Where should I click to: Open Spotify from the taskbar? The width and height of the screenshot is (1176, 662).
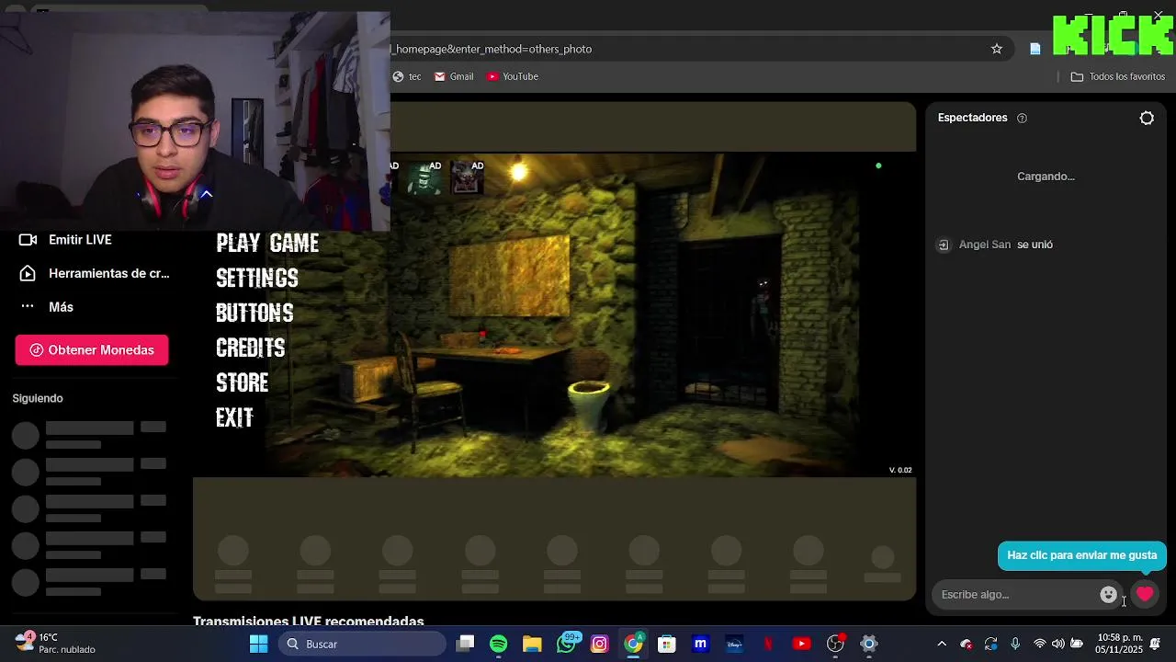(x=499, y=644)
